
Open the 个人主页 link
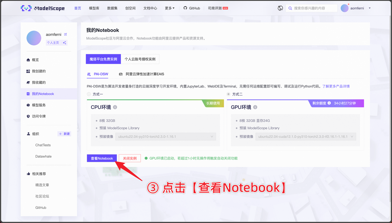click(53, 43)
